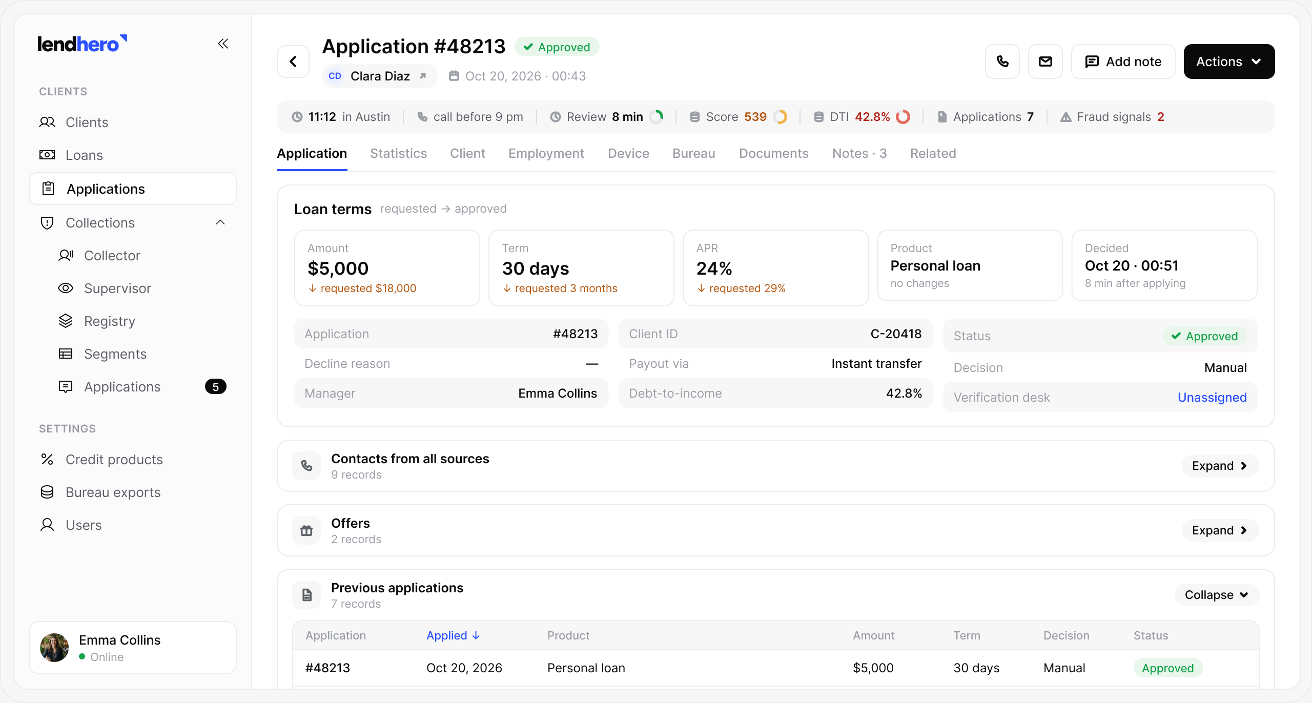Screen dimensions: 1312x703
Task: Click the CD avatar badge
Action: tap(335, 76)
